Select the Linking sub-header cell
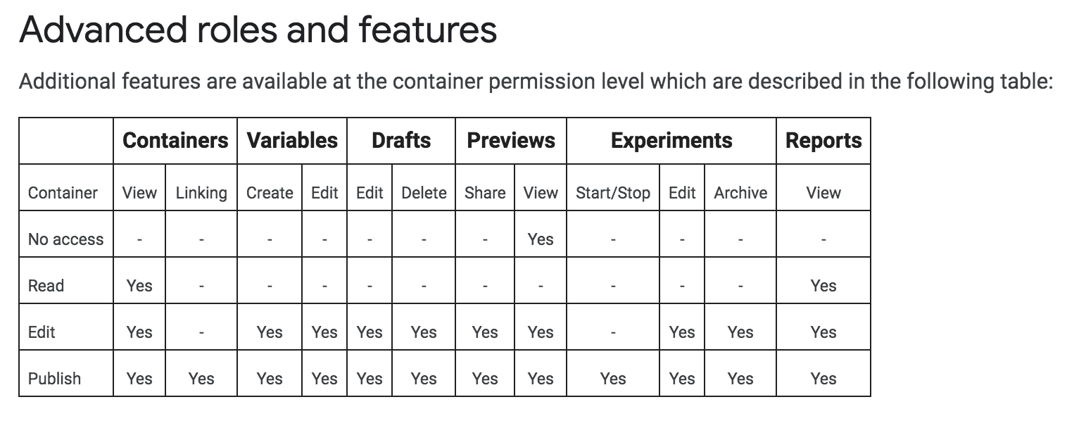This screenshot has width=1067, height=428. (x=201, y=193)
